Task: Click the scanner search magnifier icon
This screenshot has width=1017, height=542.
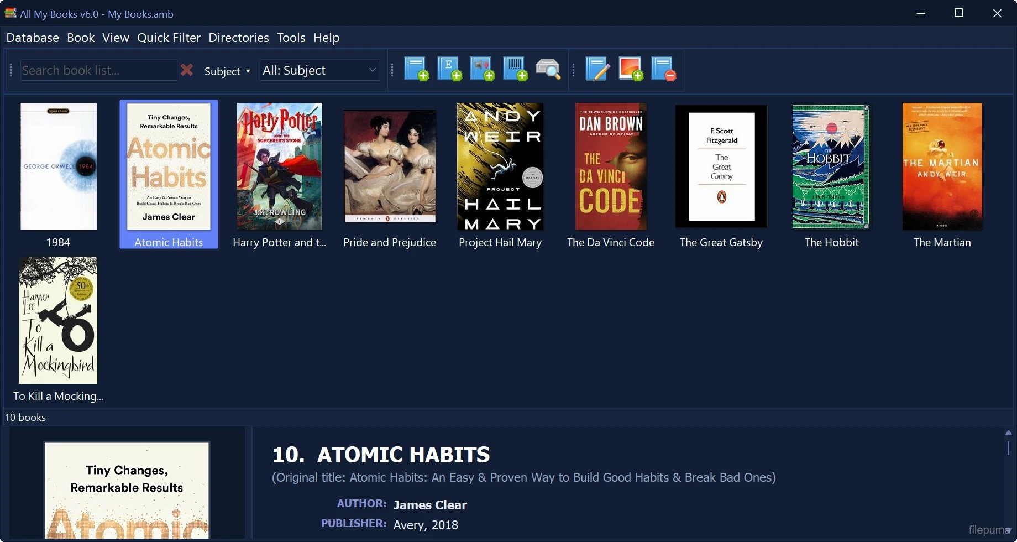Action: click(548, 69)
